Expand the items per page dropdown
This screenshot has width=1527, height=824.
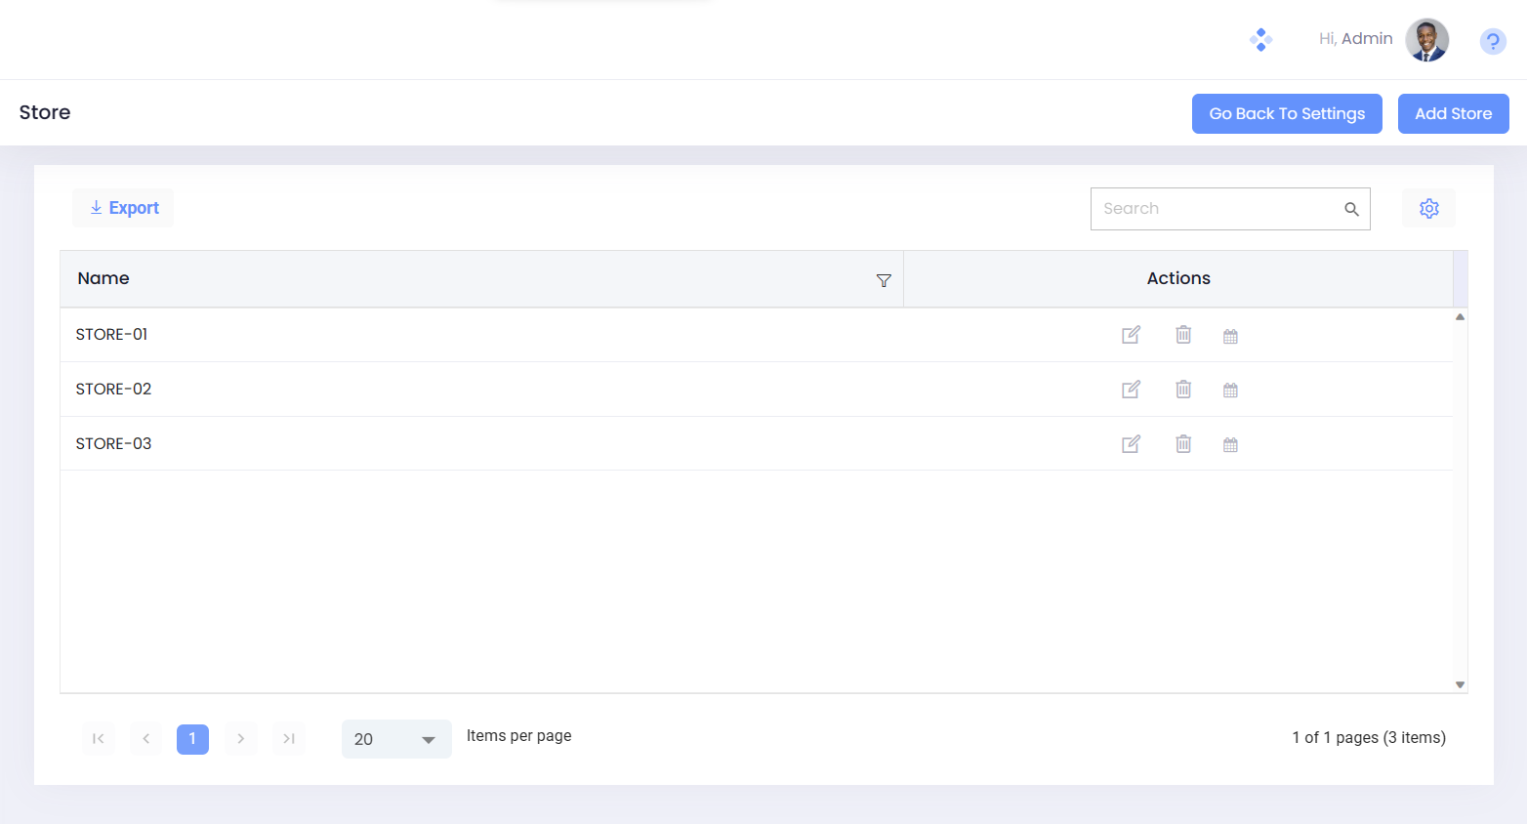pyautogui.click(x=428, y=740)
